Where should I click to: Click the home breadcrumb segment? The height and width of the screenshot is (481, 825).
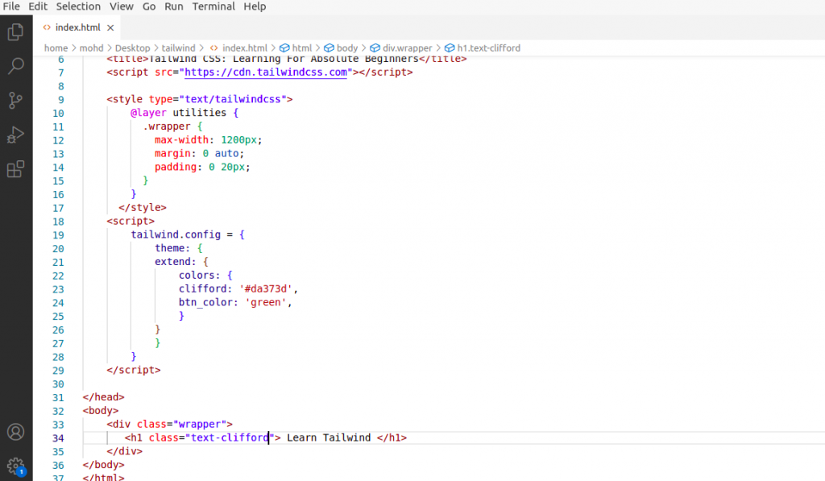[x=56, y=48]
